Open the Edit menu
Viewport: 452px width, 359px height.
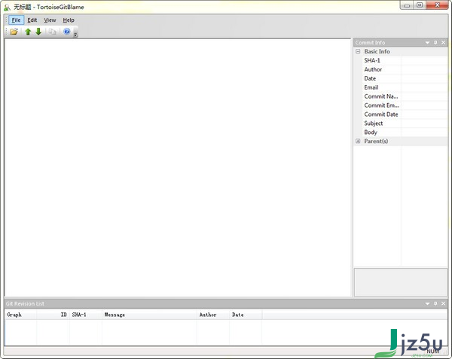coord(32,20)
